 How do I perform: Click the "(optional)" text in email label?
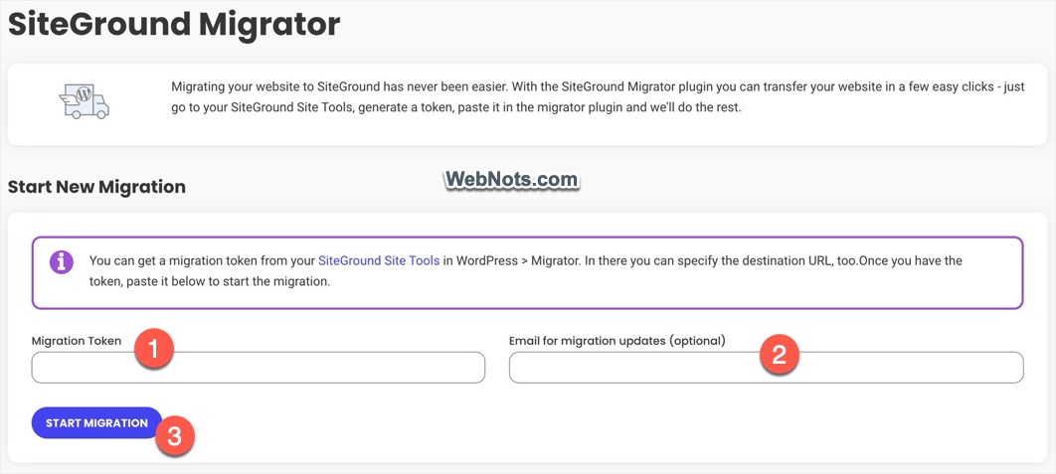(x=697, y=341)
